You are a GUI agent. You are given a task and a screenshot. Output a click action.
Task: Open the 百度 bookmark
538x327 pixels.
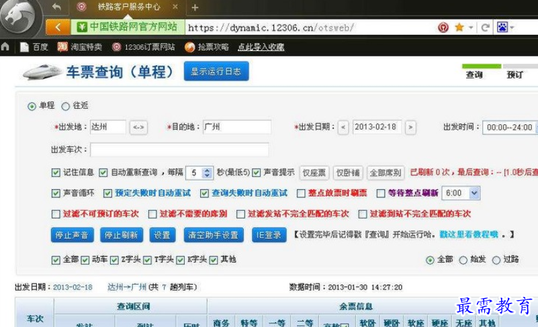pos(34,47)
